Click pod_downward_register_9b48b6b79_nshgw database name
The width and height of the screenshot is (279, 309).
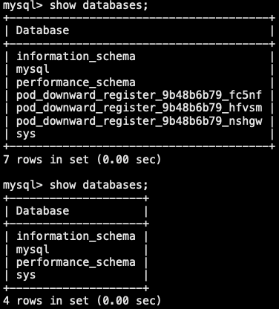139,121
